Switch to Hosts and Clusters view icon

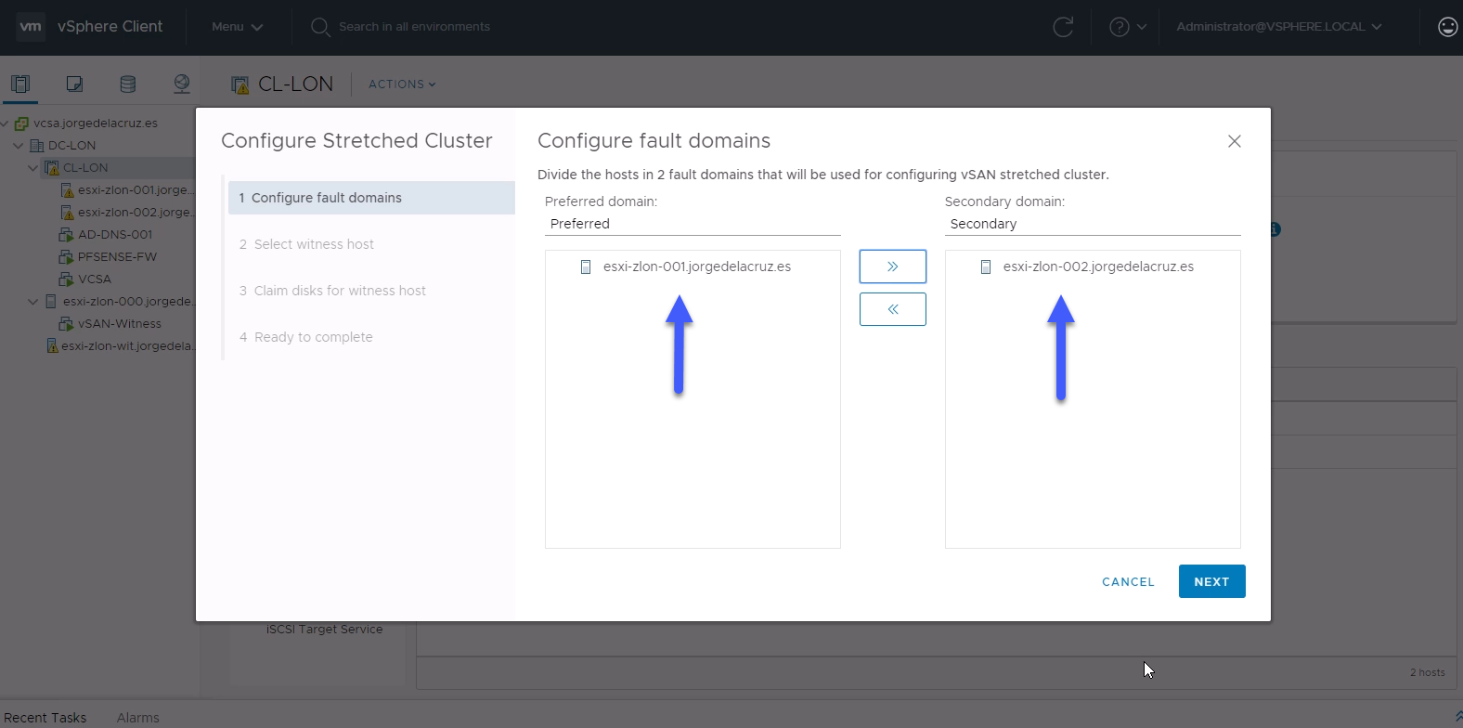click(x=20, y=84)
